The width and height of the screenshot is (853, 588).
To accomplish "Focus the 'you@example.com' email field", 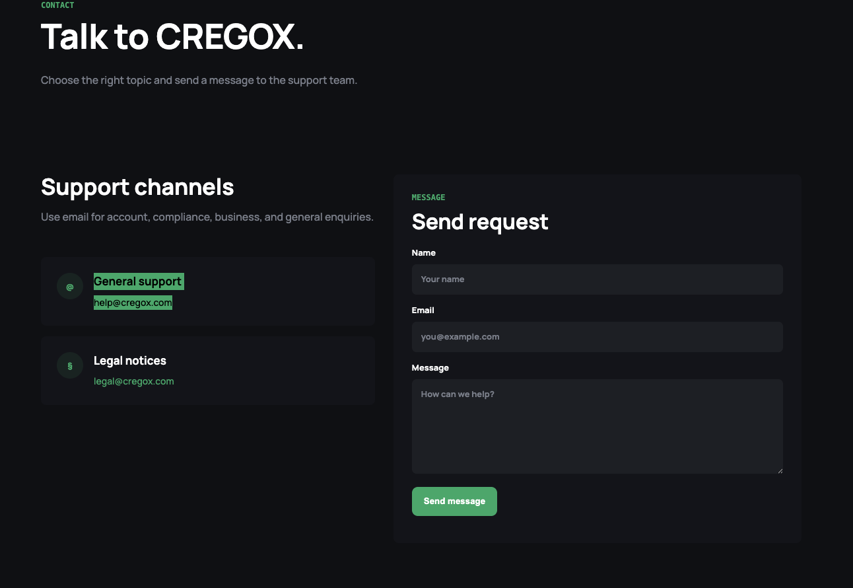I will (x=597, y=337).
